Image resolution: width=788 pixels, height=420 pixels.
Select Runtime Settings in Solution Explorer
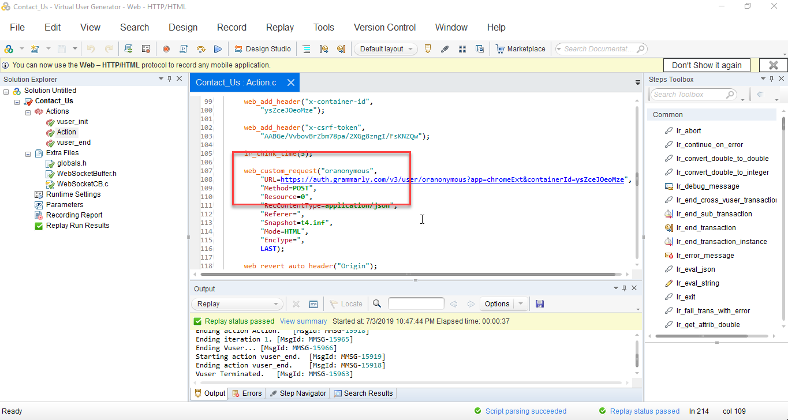tap(73, 194)
